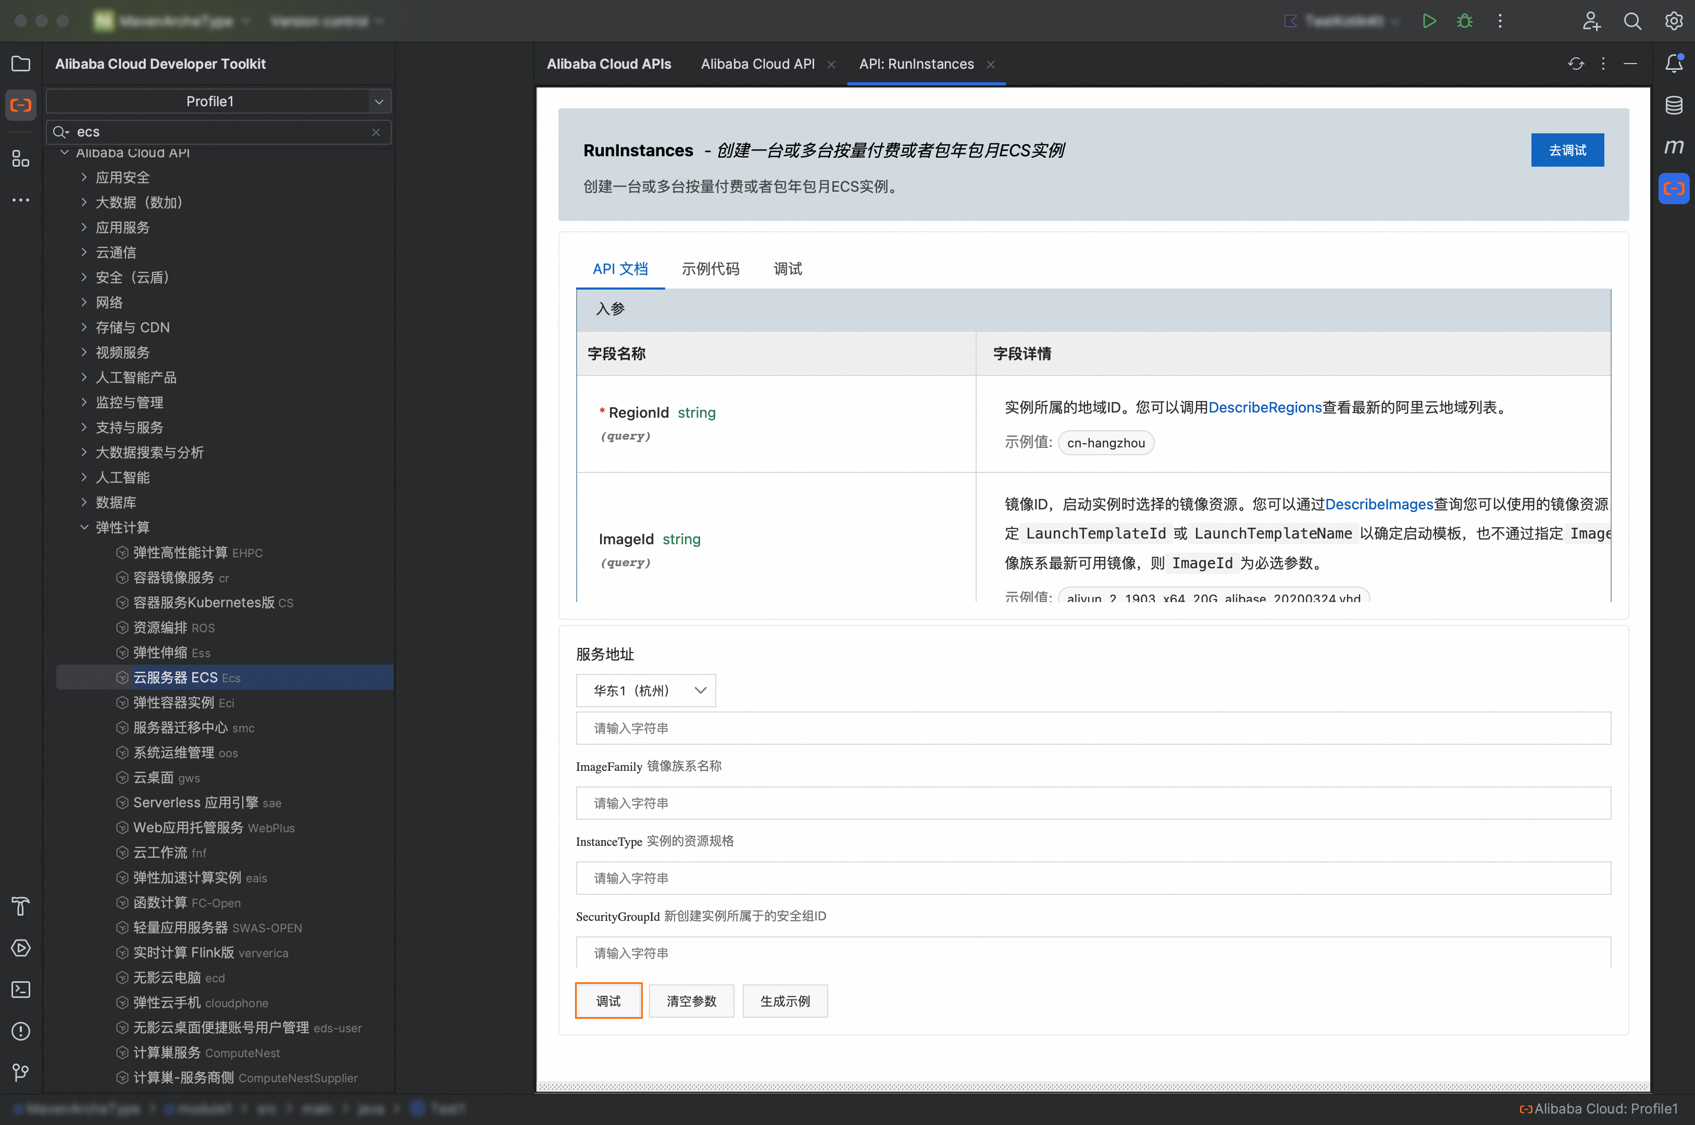Open the DescribeImages link

pyautogui.click(x=1378, y=504)
